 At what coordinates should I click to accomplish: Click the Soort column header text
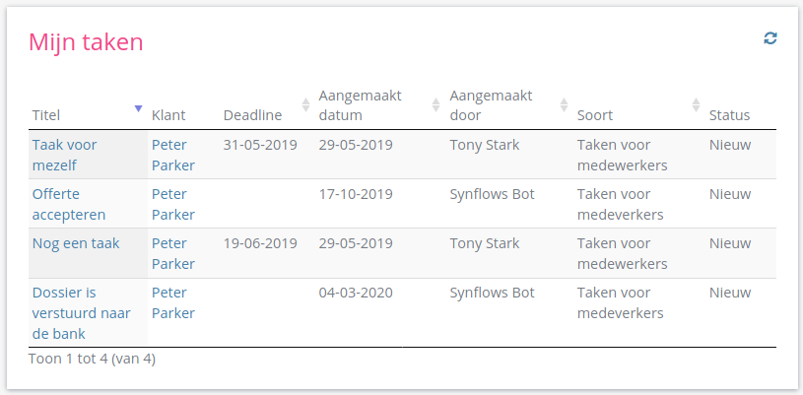pos(595,115)
